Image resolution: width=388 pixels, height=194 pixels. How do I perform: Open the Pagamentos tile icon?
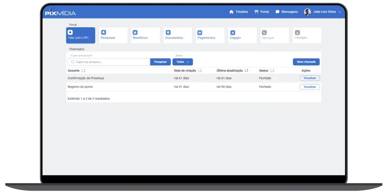point(200,33)
